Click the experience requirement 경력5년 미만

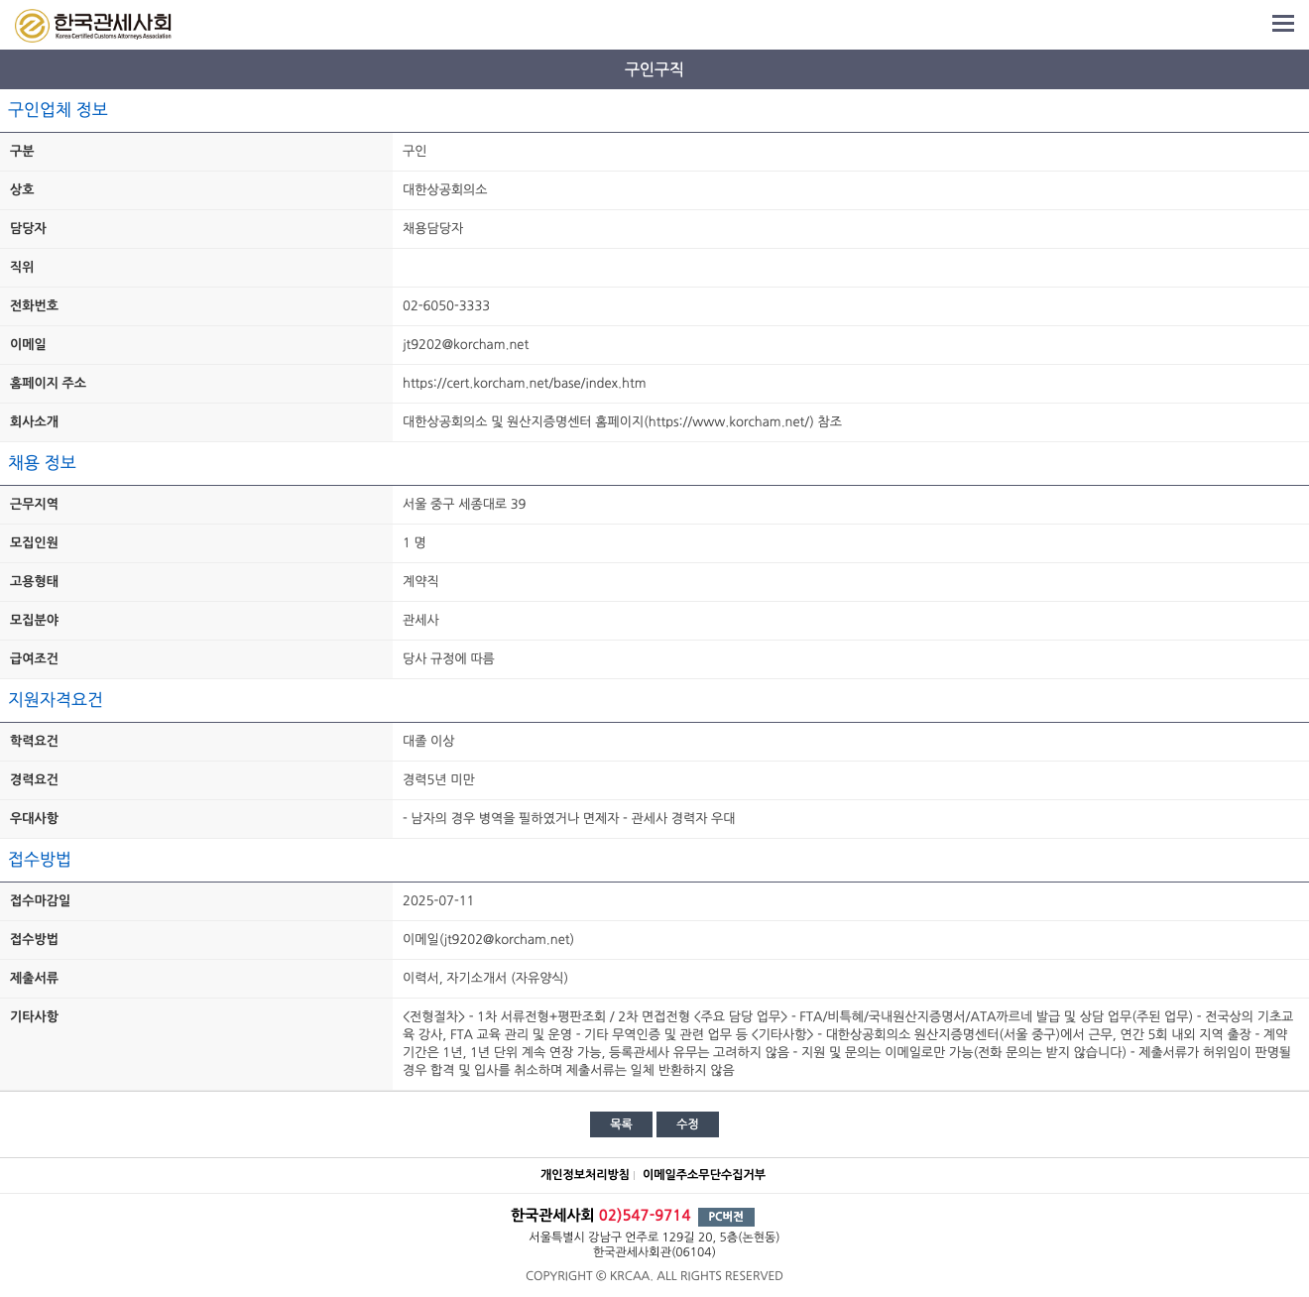pyautogui.click(x=438, y=779)
